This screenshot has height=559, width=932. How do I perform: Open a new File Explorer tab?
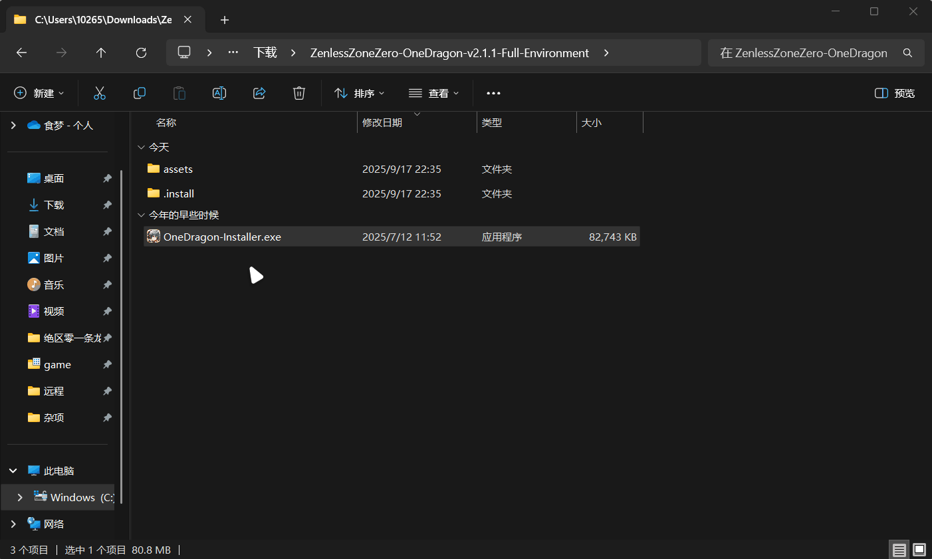225,20
